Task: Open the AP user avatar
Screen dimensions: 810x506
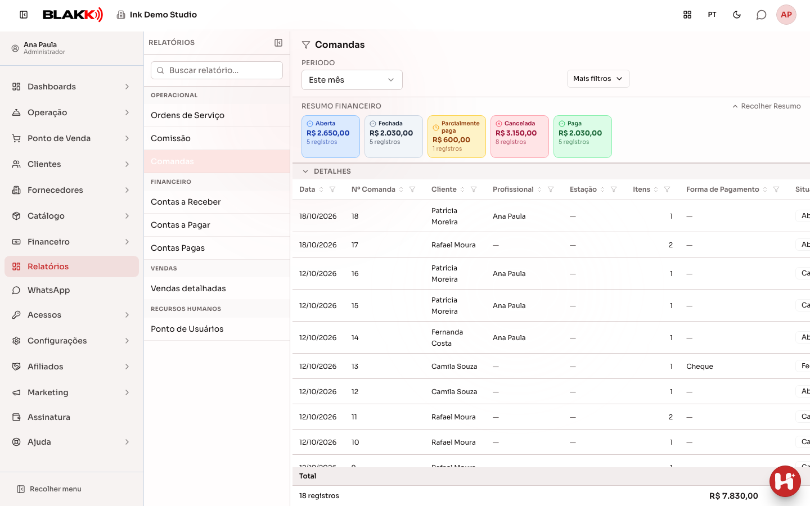Action: coord(786,15)
